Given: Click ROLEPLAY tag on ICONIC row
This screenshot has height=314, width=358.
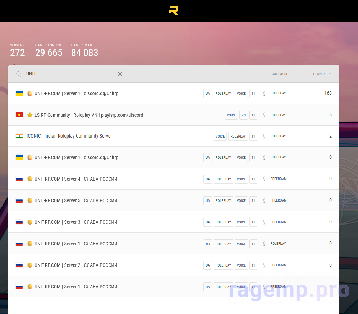Looking at the screenshot, I should coord(238,137).
